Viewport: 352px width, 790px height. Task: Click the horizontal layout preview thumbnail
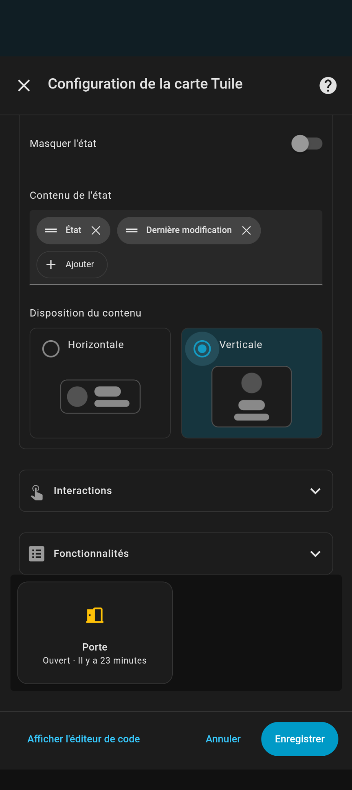(100, 396)
